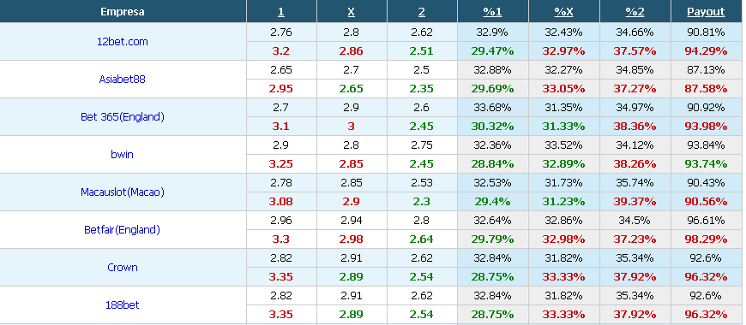Sort by the X column header
746x325 pixels.
point(351,11)
